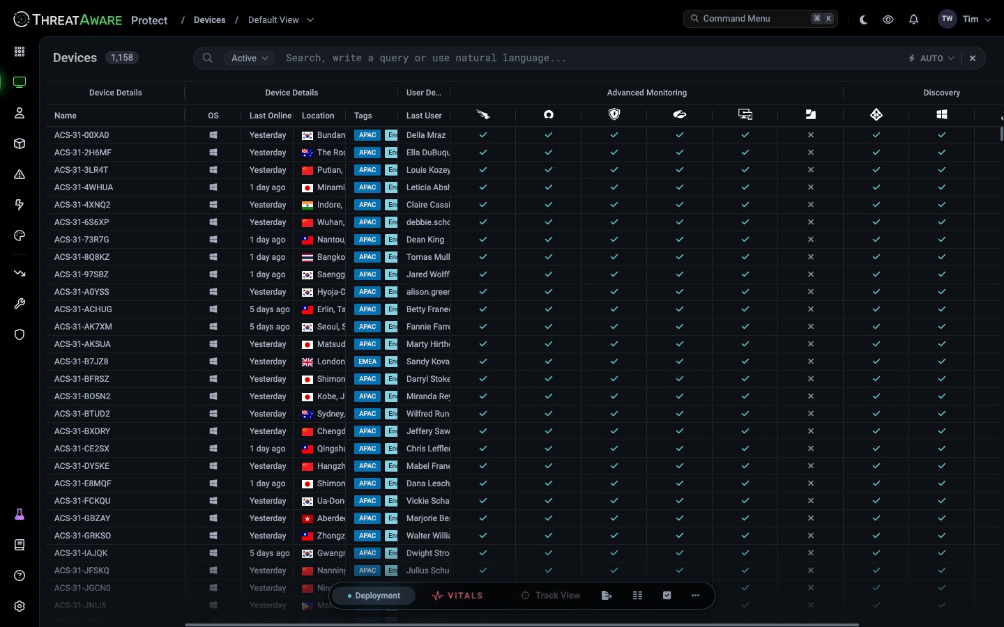Click the Devices breadcrumb
The image size is (1004, 627).
pyautogui.click(x=210, y=20)
